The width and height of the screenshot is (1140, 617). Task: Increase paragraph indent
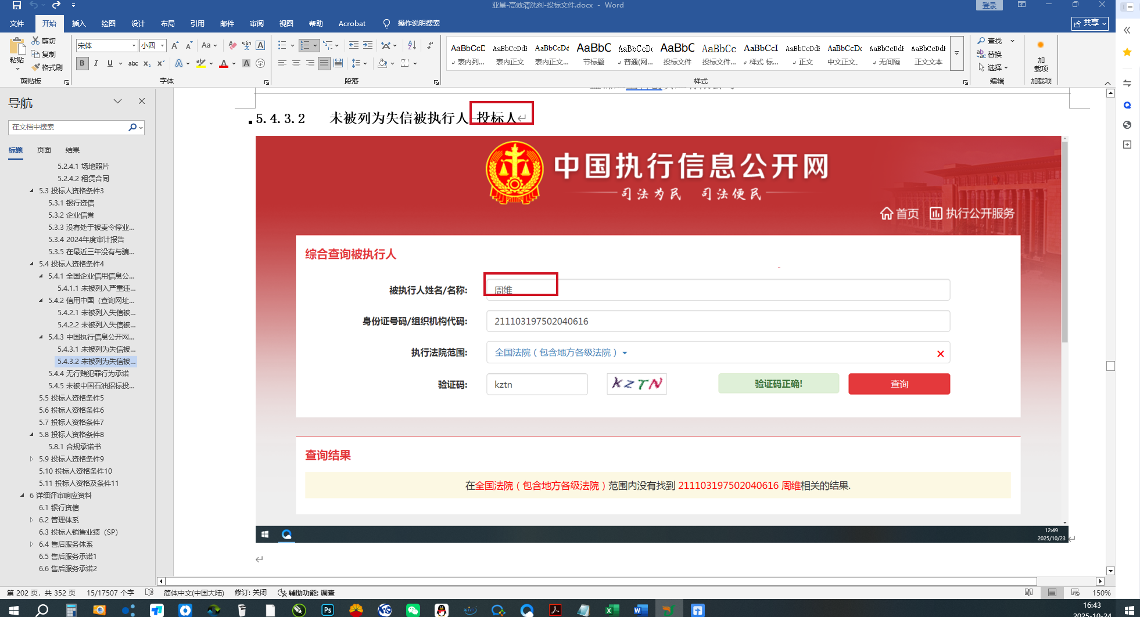tap(368, 45)
